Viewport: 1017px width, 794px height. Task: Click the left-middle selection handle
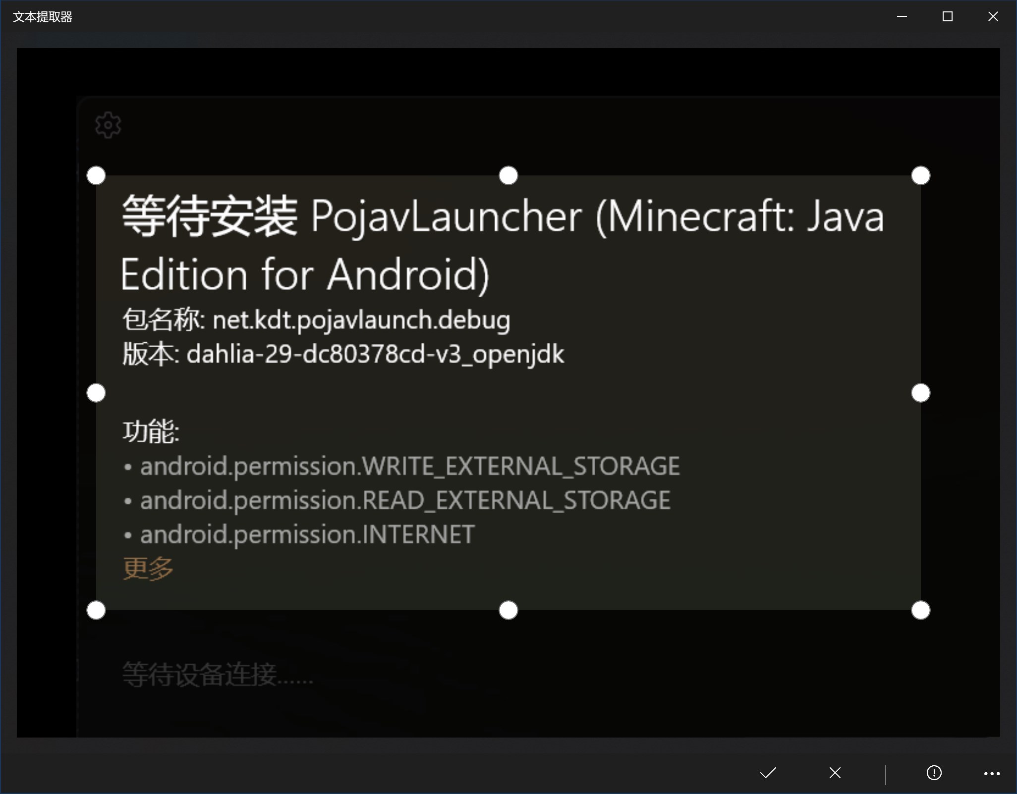click(96, 393)
